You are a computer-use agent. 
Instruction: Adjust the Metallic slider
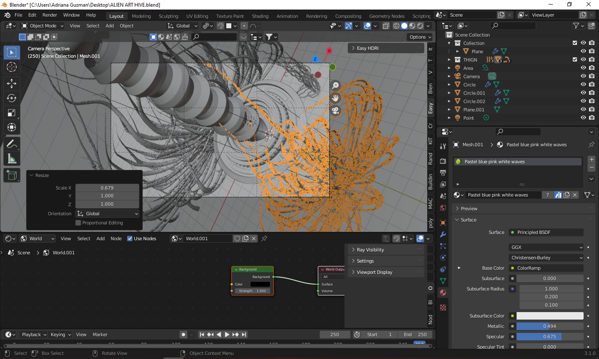pyautogui.click(x=550, y=326)
